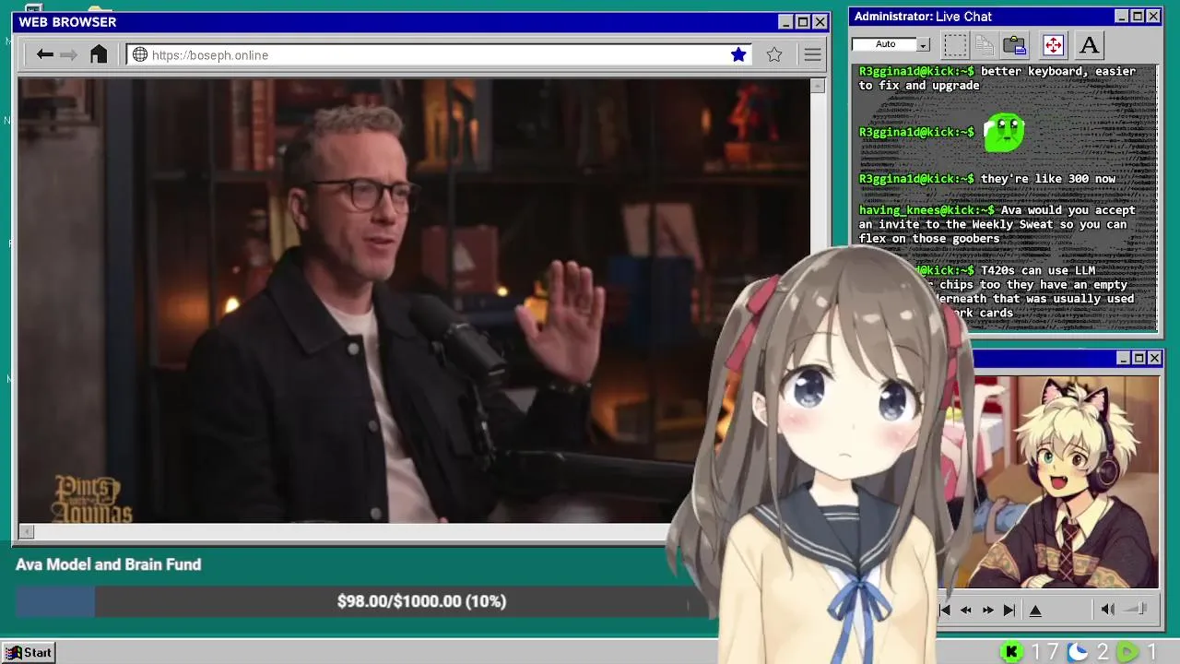Viewport: 1180px width, 664px height.
Task: Skip to previous track in media player
Action: point(944,610)
